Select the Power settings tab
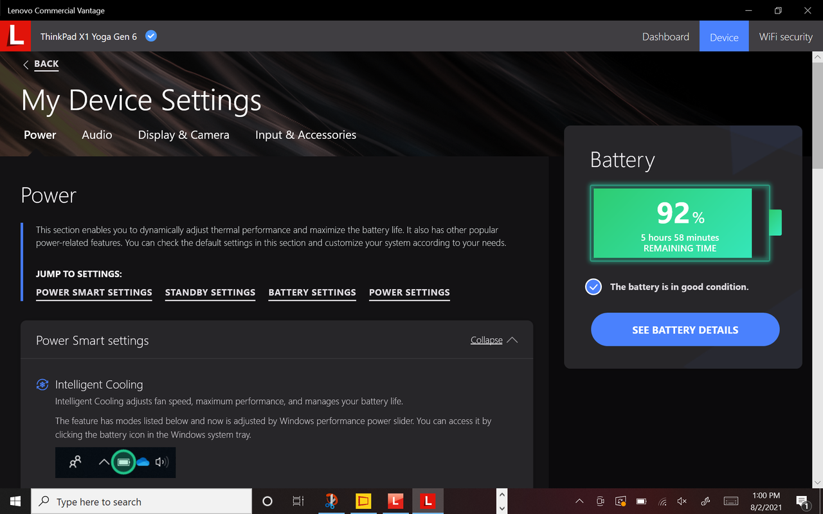The image size is (823, 514). pyautogui.click(x=40, y=135)
